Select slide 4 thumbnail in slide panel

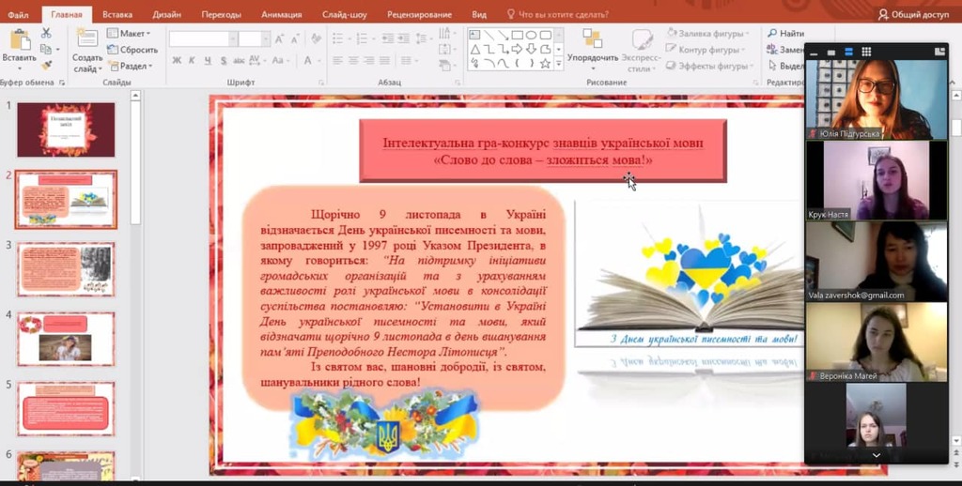66,339
